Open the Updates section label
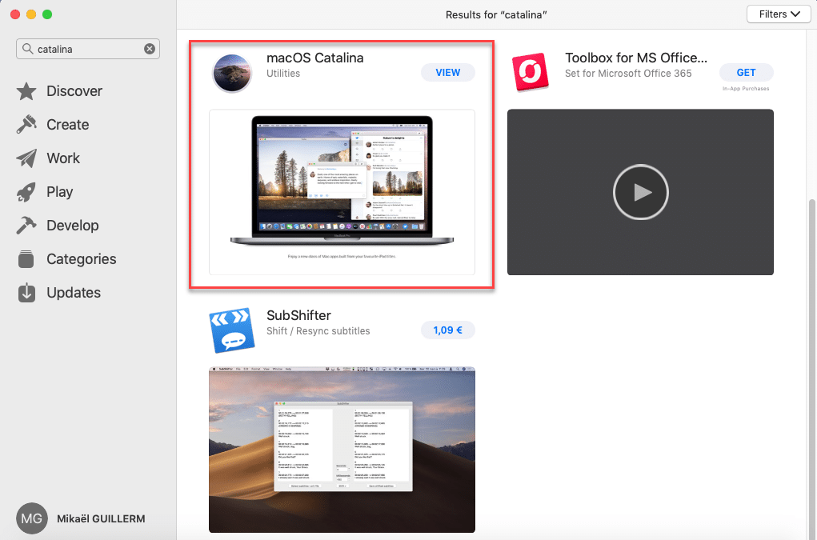Image resolution: width=817 pixels, height=540 pixels. click(x=74, y=293)
